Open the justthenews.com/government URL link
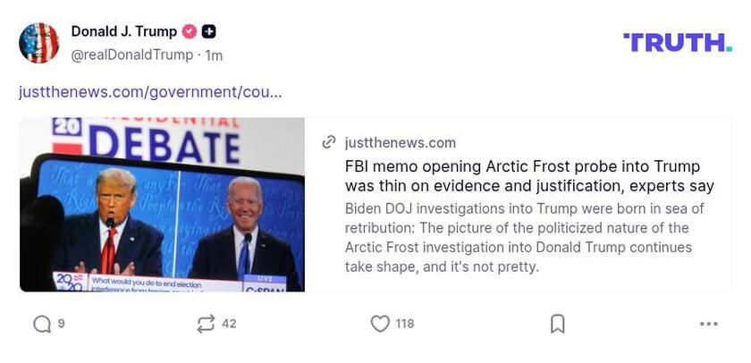The height and width of the screenshot is (363, 751). [x=150, y=91]
